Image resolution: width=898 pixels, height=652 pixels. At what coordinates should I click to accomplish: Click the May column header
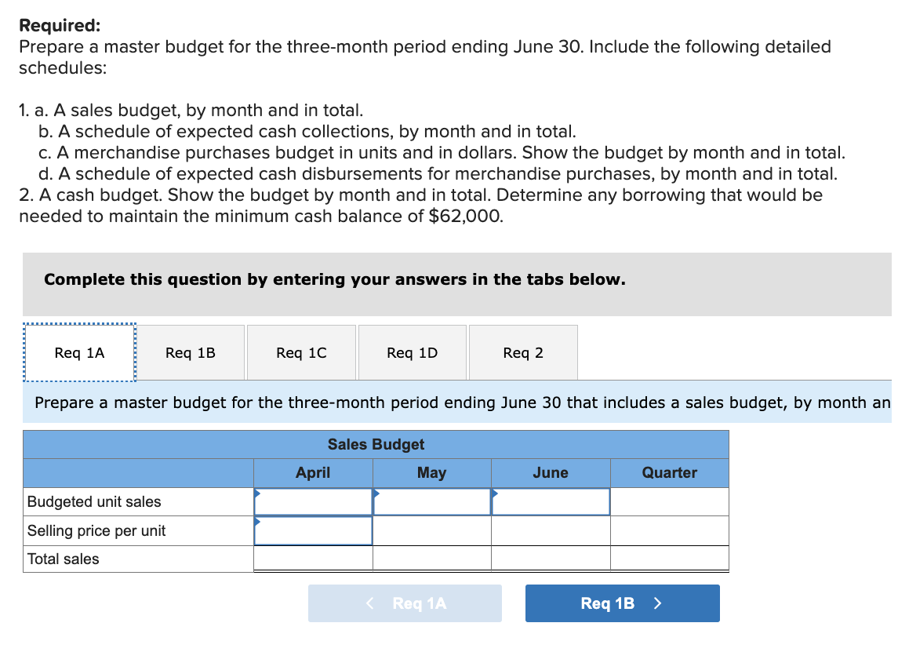coord(431,472)
